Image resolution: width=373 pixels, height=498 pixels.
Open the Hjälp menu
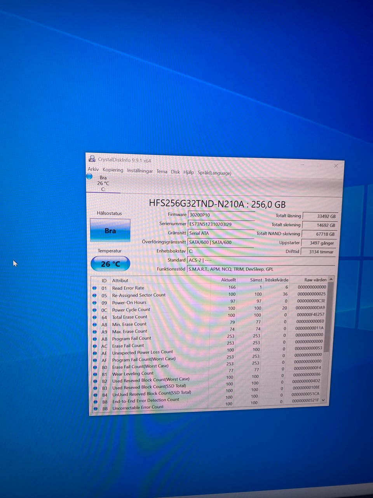point(189,172)
